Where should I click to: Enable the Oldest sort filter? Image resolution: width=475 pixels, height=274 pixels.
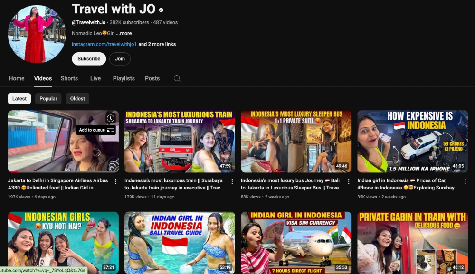pyautogui.click(x=77, y=98)
